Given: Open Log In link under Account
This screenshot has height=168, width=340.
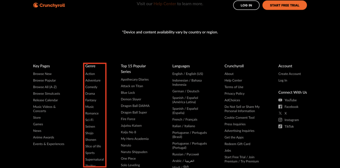Looking at the screenshot, I should [283, 80].
